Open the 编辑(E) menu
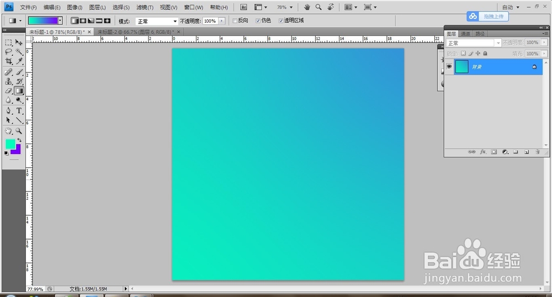 coord(52,7)
